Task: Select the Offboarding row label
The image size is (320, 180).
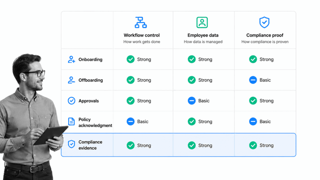Action: pyautogui.click(x=91, y=80)
